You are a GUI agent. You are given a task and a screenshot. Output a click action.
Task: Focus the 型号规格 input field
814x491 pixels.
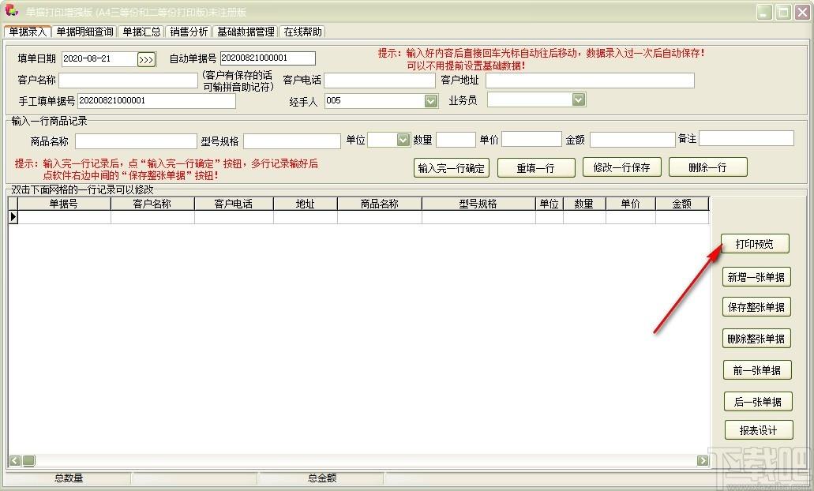(292, 141)
